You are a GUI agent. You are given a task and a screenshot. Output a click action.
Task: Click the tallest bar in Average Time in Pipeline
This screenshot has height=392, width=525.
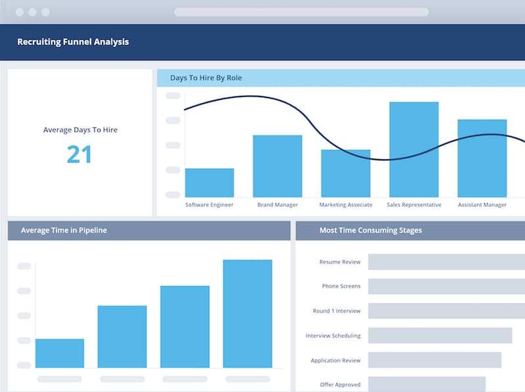[x=247, y=314]
